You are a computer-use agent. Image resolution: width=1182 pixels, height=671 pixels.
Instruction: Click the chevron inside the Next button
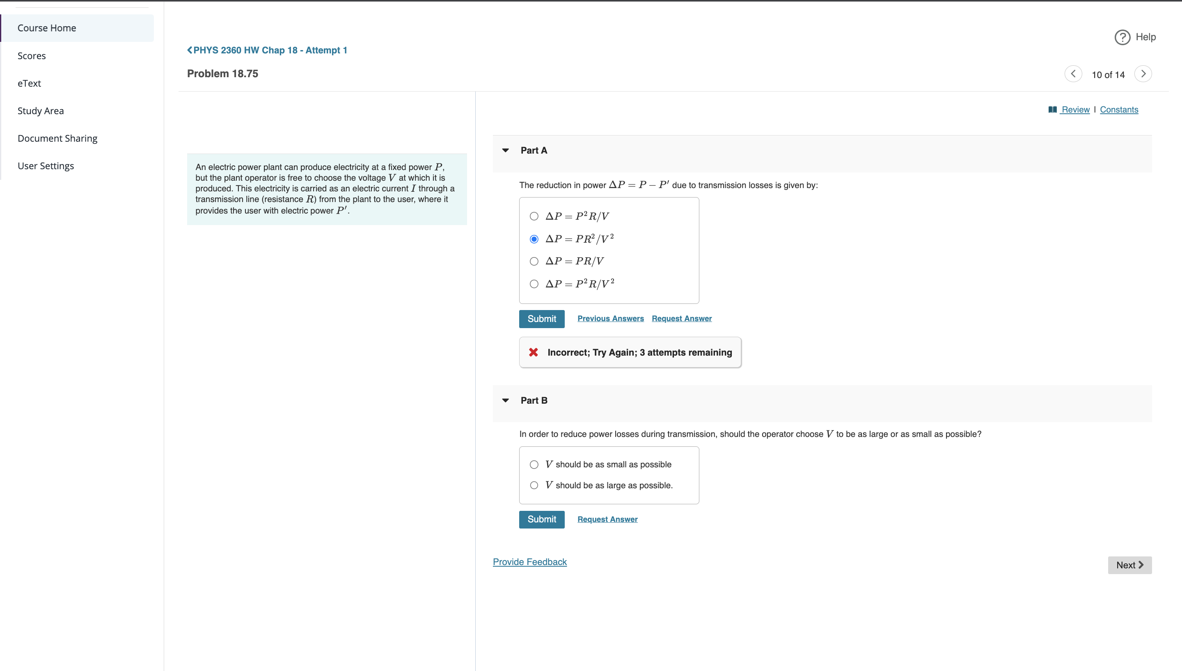(1141, 565)
